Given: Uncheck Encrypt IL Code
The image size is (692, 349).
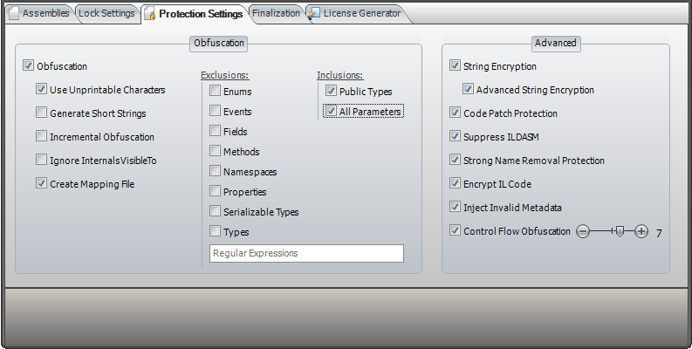Looking at the screenshot, I should point(455,184).
